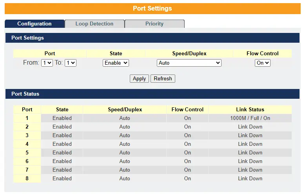Click the Link Status column header
The height and width of the screenshot is (194, 305).
tap(250, 109)
